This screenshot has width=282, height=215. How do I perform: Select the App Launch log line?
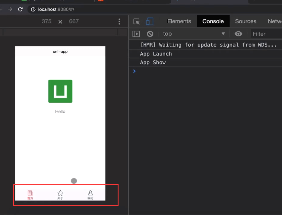[156, 54]
